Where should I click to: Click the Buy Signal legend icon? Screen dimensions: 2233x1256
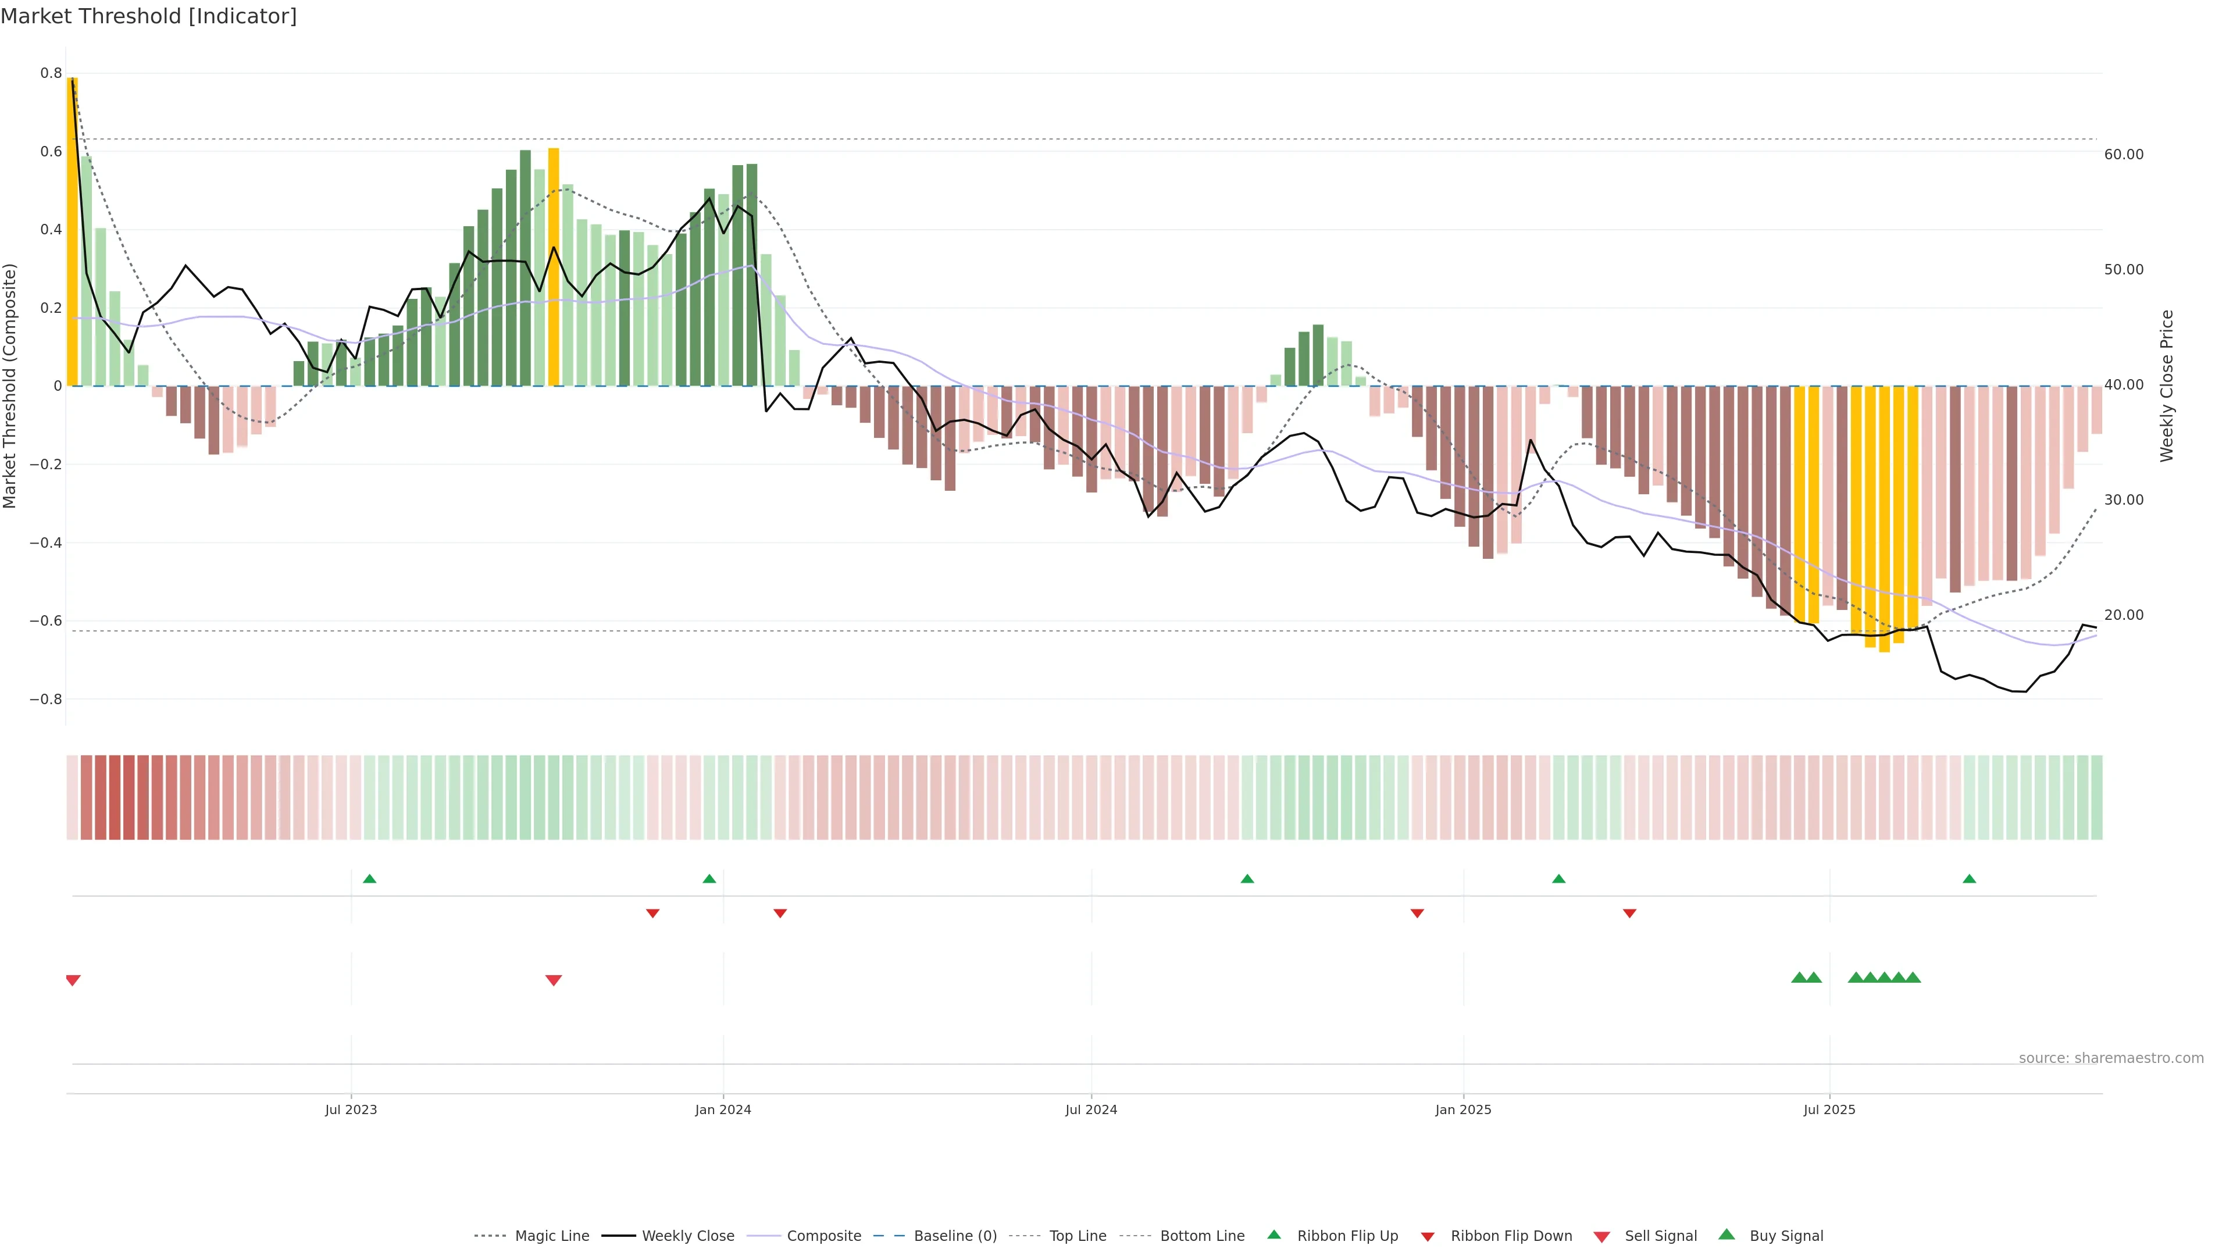(1726, 1234)
